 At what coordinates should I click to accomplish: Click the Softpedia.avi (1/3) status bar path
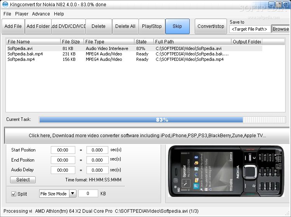coord(157,211)
